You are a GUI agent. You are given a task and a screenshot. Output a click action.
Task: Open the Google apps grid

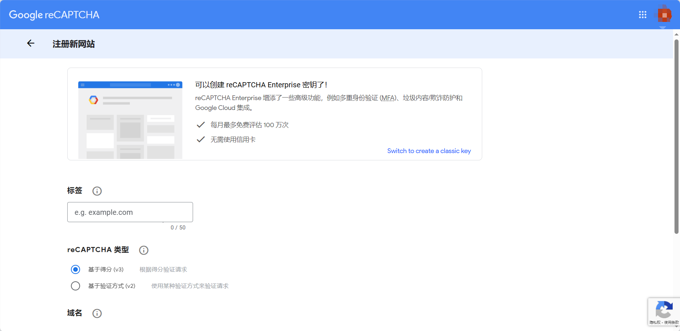[643, 15]
